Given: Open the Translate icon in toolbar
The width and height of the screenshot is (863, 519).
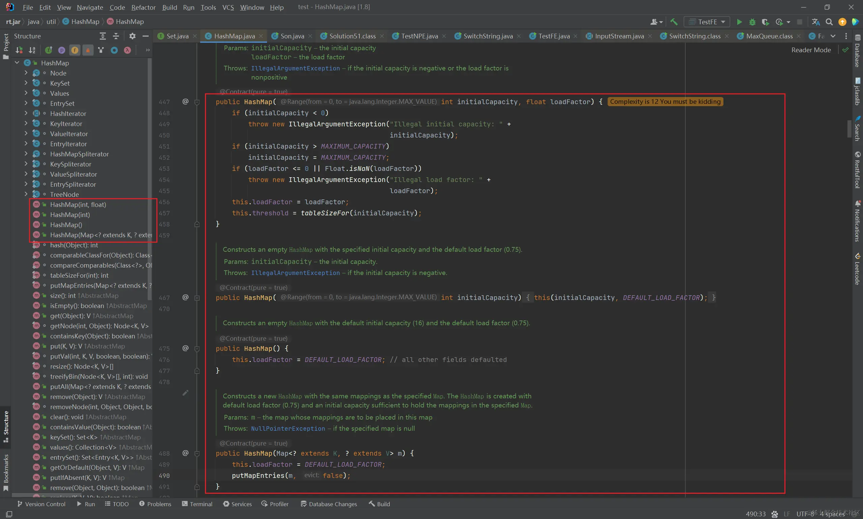Looking at the screenshot, I should click(816, 22).
